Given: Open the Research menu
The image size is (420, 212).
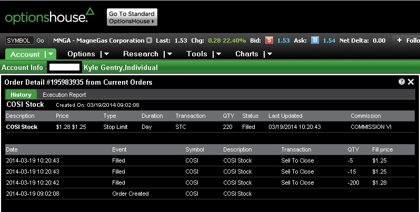Looking at the screenshot, I should click(141, 54).
